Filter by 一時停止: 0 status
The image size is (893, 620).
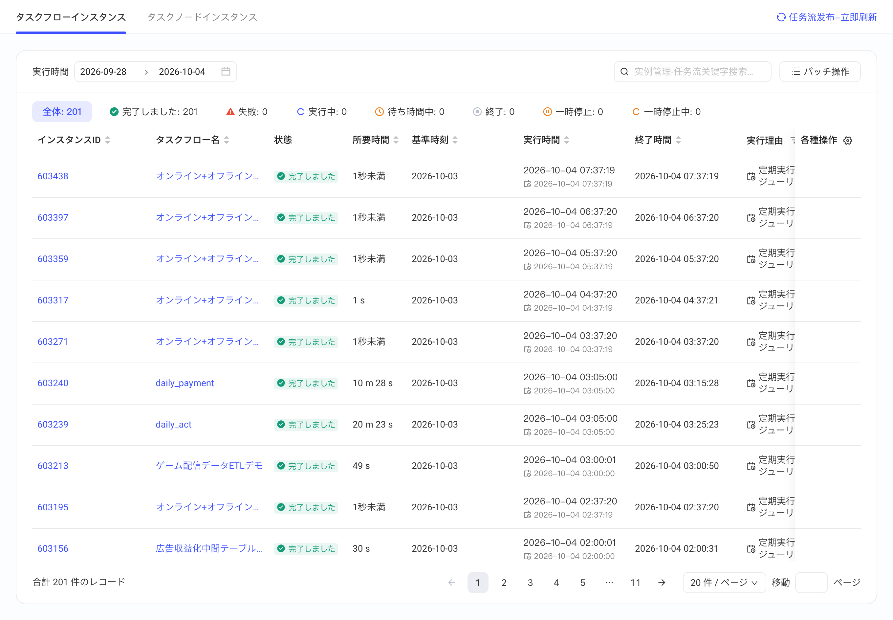coord(573,112)
